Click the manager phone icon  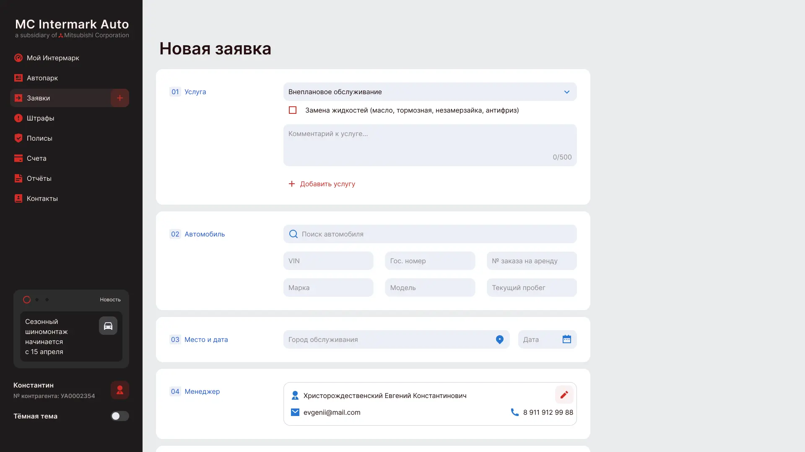tap(515, 412)
